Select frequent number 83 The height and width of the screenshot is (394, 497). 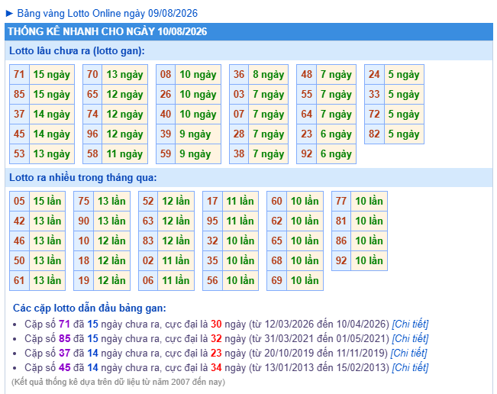148,241
